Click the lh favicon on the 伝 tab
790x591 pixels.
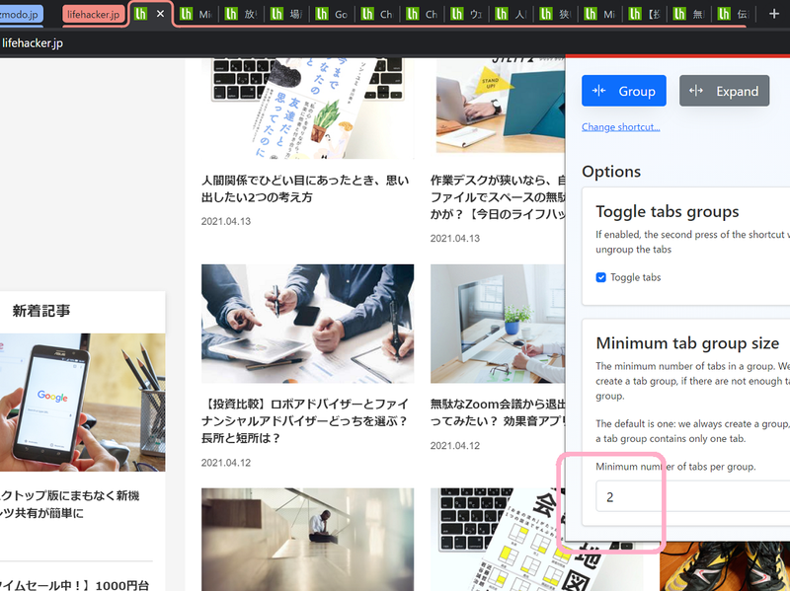click(x=725, y=14)
